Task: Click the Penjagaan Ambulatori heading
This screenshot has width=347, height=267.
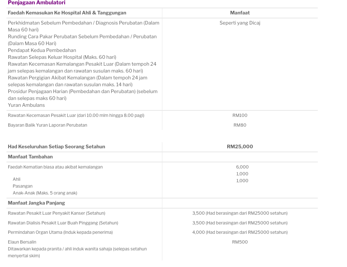Action: pos(36,3)
